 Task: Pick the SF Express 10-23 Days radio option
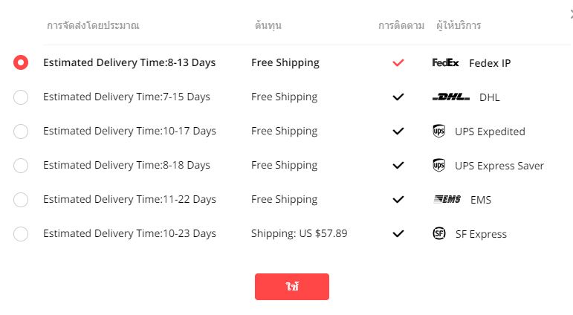21,234
